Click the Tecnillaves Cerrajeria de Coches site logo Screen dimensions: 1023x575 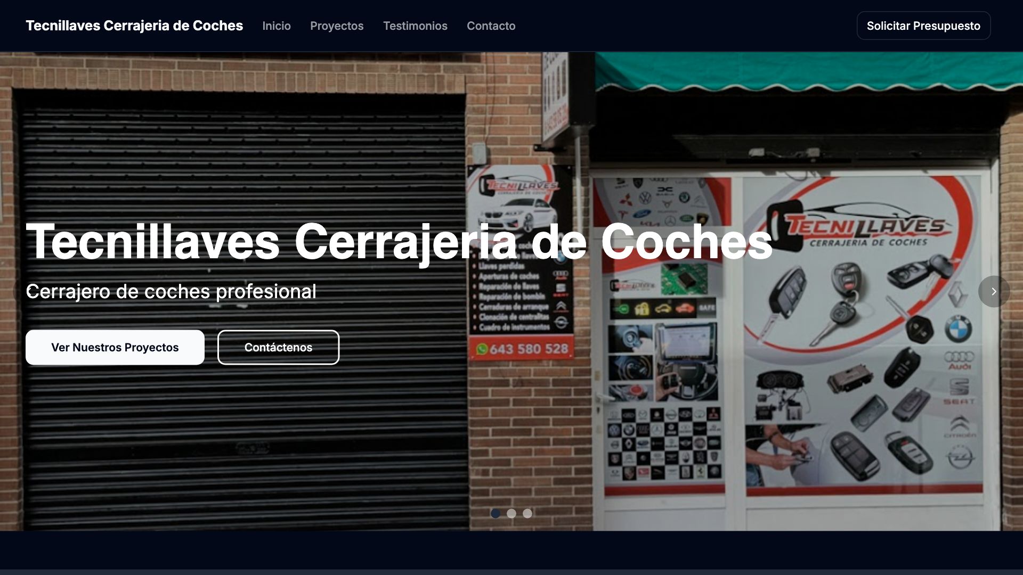tap(134, 26)
